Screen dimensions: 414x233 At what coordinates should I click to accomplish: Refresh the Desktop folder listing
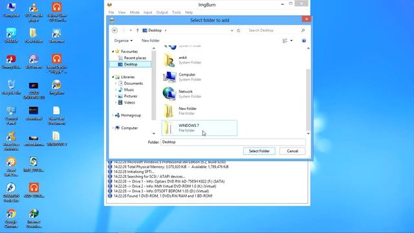tap(239, 30)
